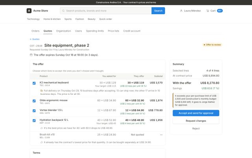Click the Search button

[x=158, y=11]
